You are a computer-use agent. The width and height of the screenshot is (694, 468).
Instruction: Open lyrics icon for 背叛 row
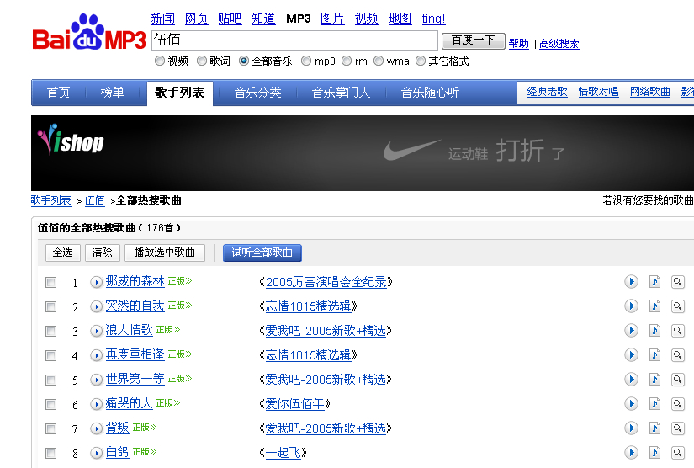pyautogui.click(x=654, y=428)
